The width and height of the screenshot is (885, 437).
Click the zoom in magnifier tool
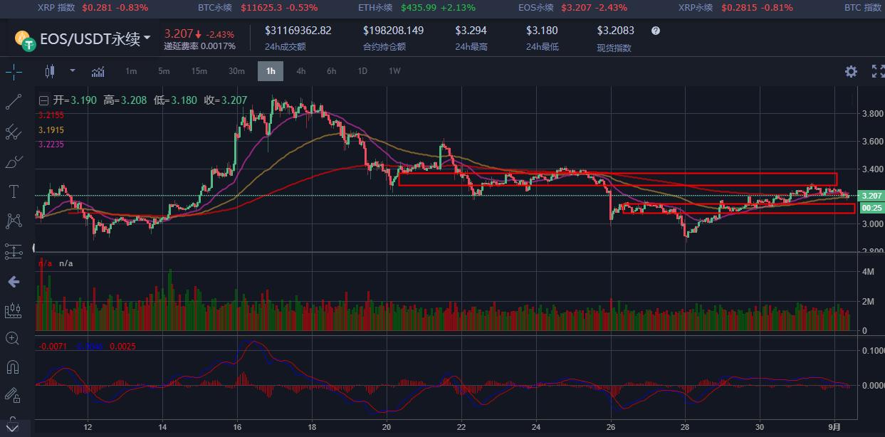[x=13, y=338]
